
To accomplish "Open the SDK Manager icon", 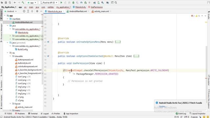I will coord(102,3).
